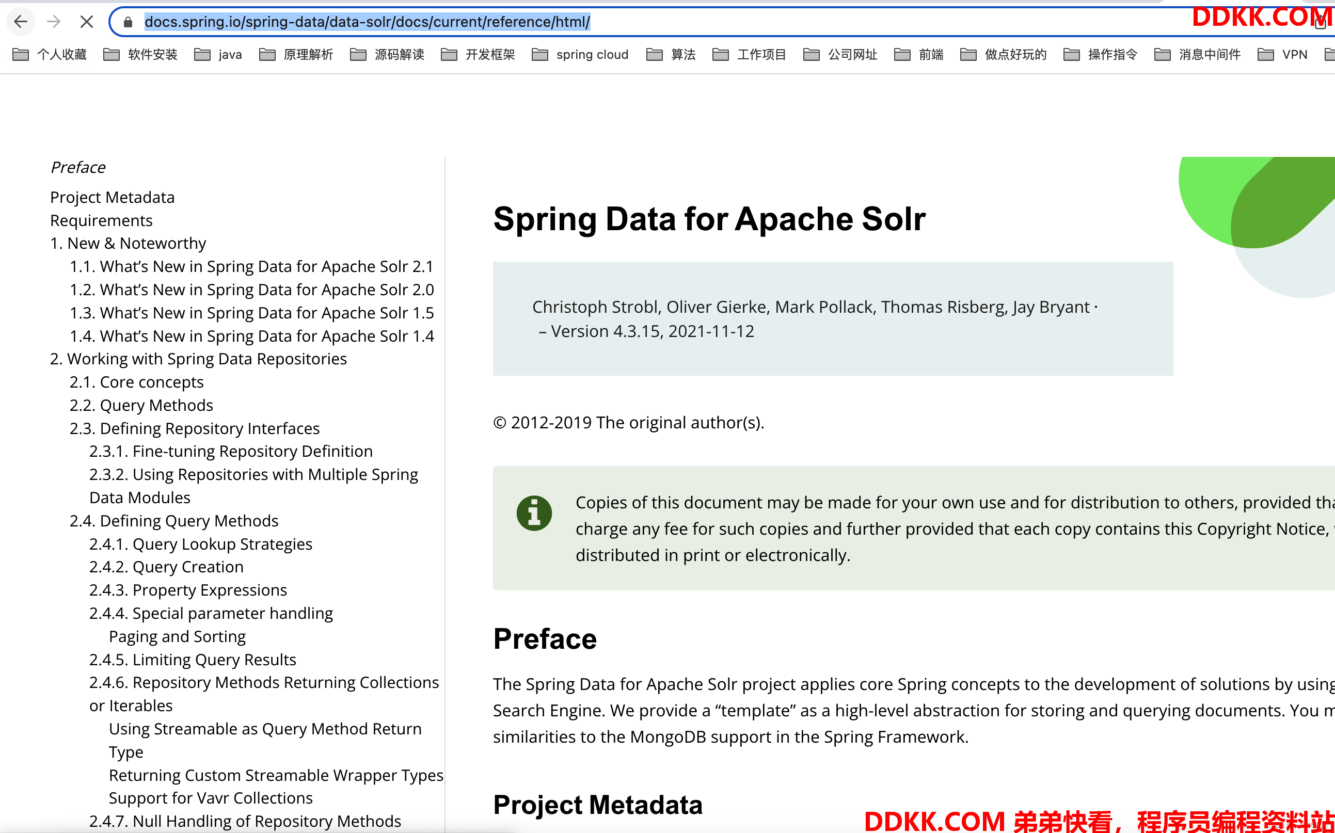Open 2.3.2. Using Repositories with Multiple Spring Data Modules
Screen dimensions: 1335x833
click(x=253, y=485)
